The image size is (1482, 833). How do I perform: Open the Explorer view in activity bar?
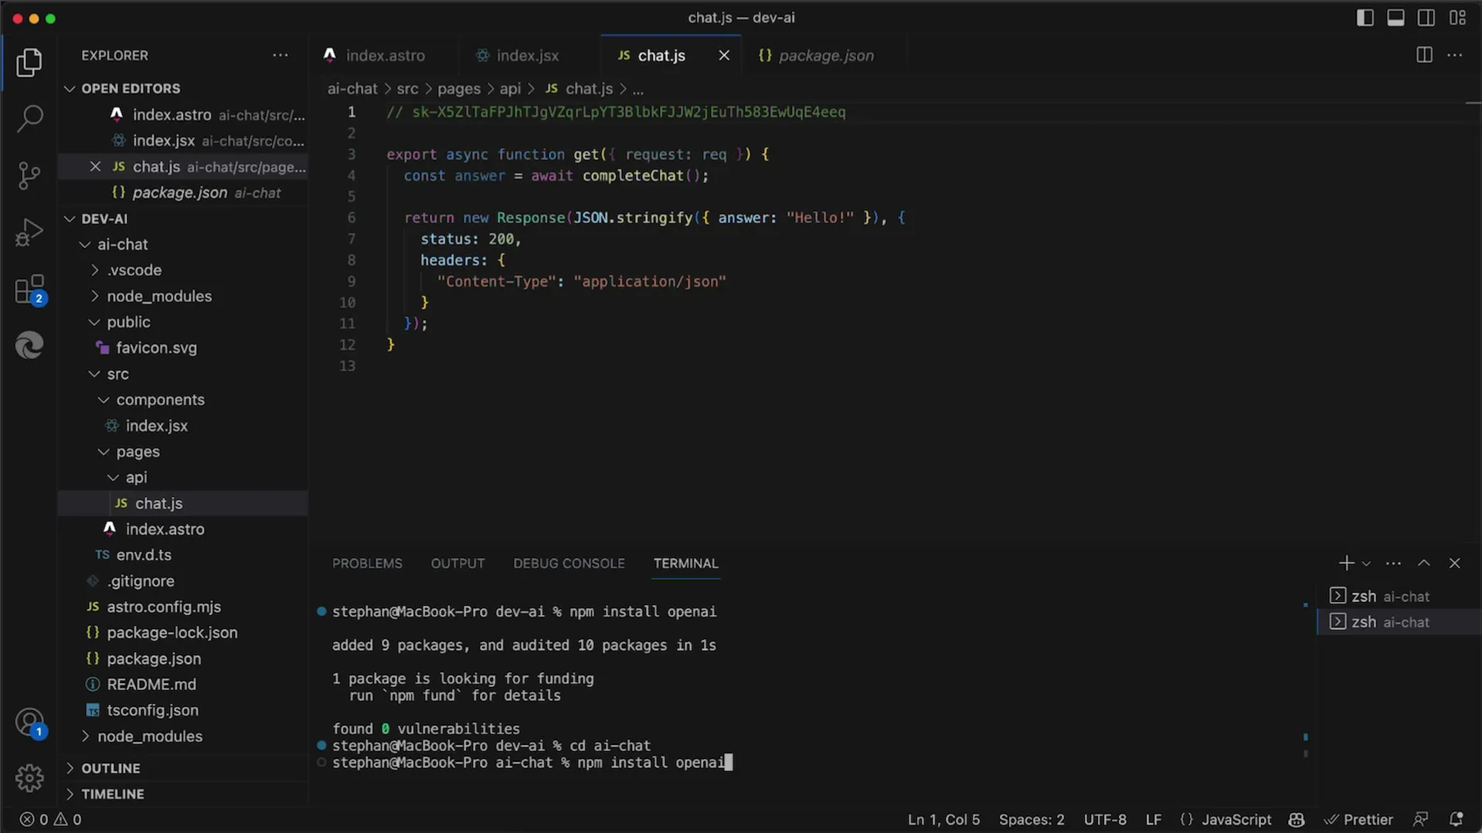click(x=29, y=63)
